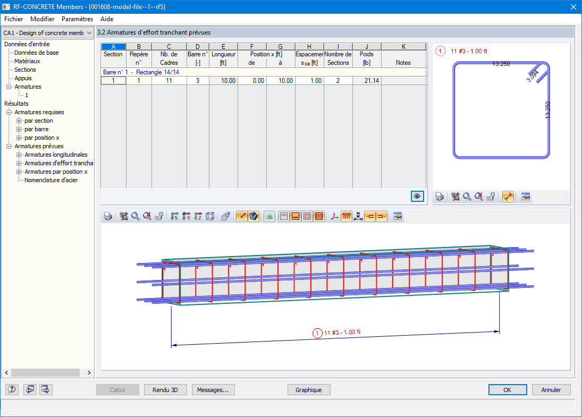This screenshot has width=582, height=417.
Task: Confirm with the OK button
Action: click(508, 390)
